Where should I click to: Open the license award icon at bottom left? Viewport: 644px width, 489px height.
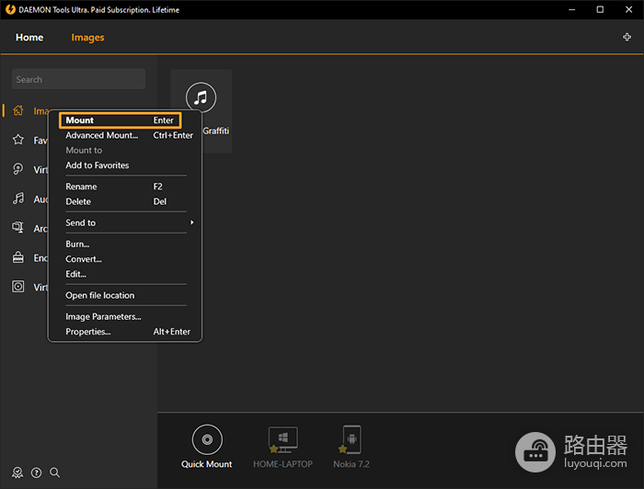(17, 472)
